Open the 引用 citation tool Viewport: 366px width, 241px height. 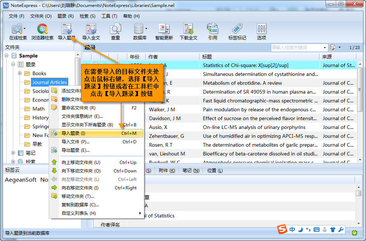tap(213, 29)
